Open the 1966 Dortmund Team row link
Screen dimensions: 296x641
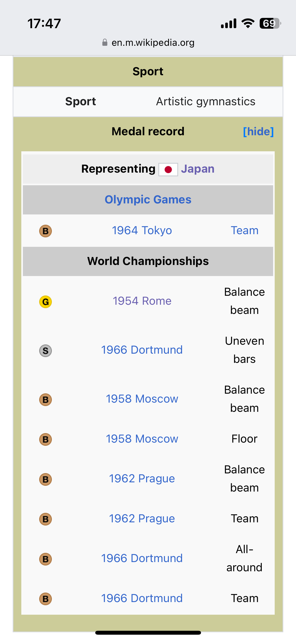[142, 598]
